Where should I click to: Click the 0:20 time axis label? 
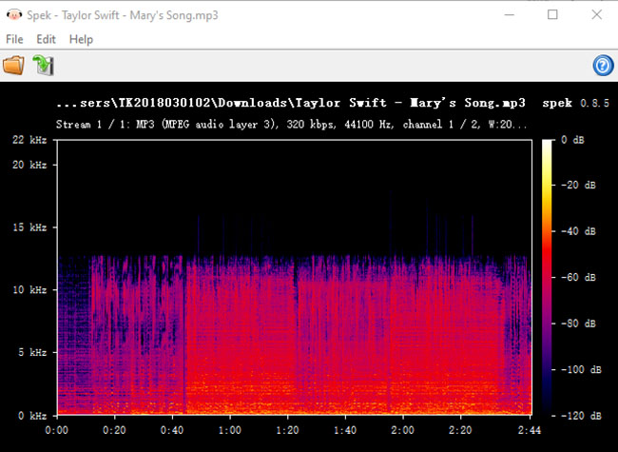pyautogui.click(x=114, y=430)
